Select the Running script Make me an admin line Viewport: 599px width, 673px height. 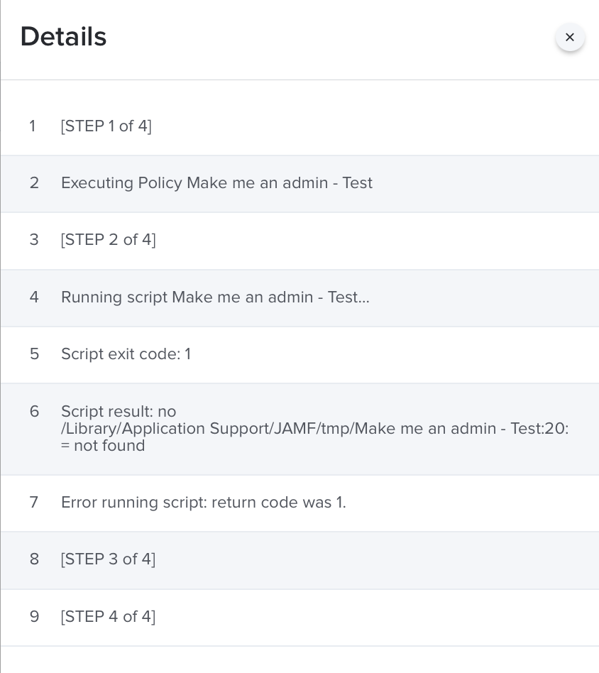[215, 297]
